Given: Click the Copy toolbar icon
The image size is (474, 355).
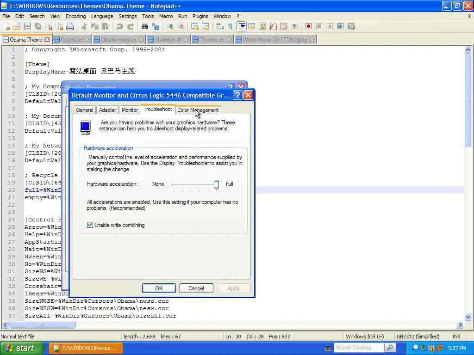Looking at the screenshot, I should [x=94, y=26].
